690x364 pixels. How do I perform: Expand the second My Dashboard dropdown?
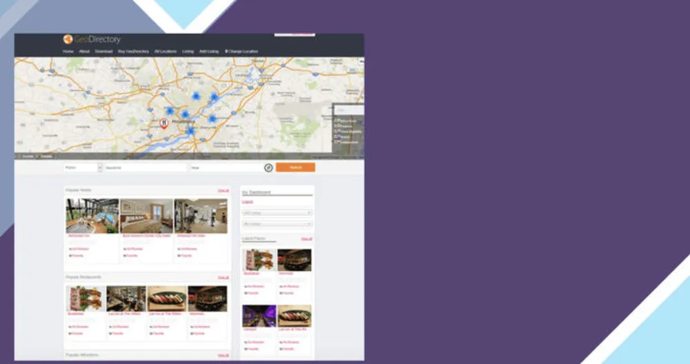tap(277, 224)
